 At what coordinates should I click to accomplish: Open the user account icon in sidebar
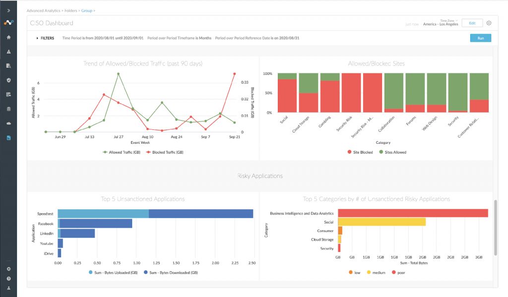point(9,288)
